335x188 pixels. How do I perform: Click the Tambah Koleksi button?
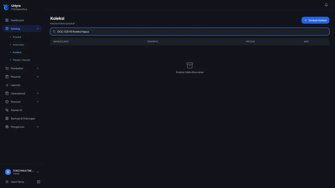tap(315, 20)
